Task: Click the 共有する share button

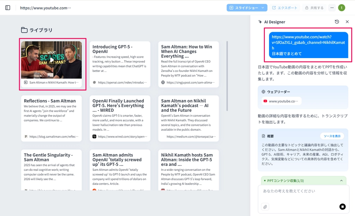Action: 314,8
